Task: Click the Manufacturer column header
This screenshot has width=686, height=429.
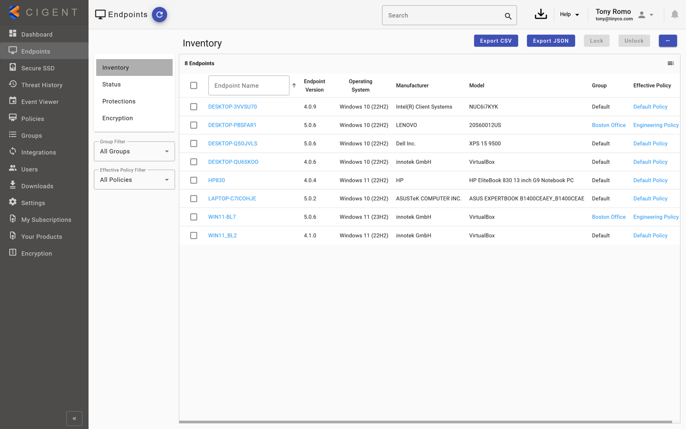Action: point(412,86)
